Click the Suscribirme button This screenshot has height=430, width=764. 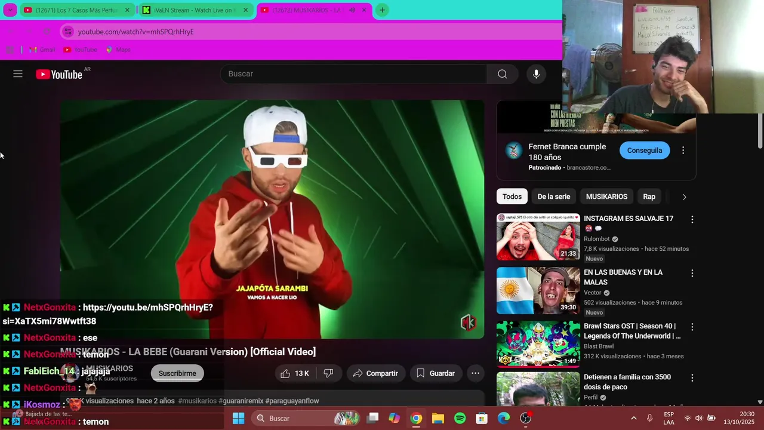177,373
